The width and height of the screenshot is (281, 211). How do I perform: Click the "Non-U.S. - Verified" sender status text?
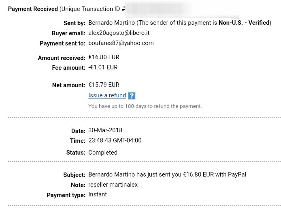click(244, 23)
